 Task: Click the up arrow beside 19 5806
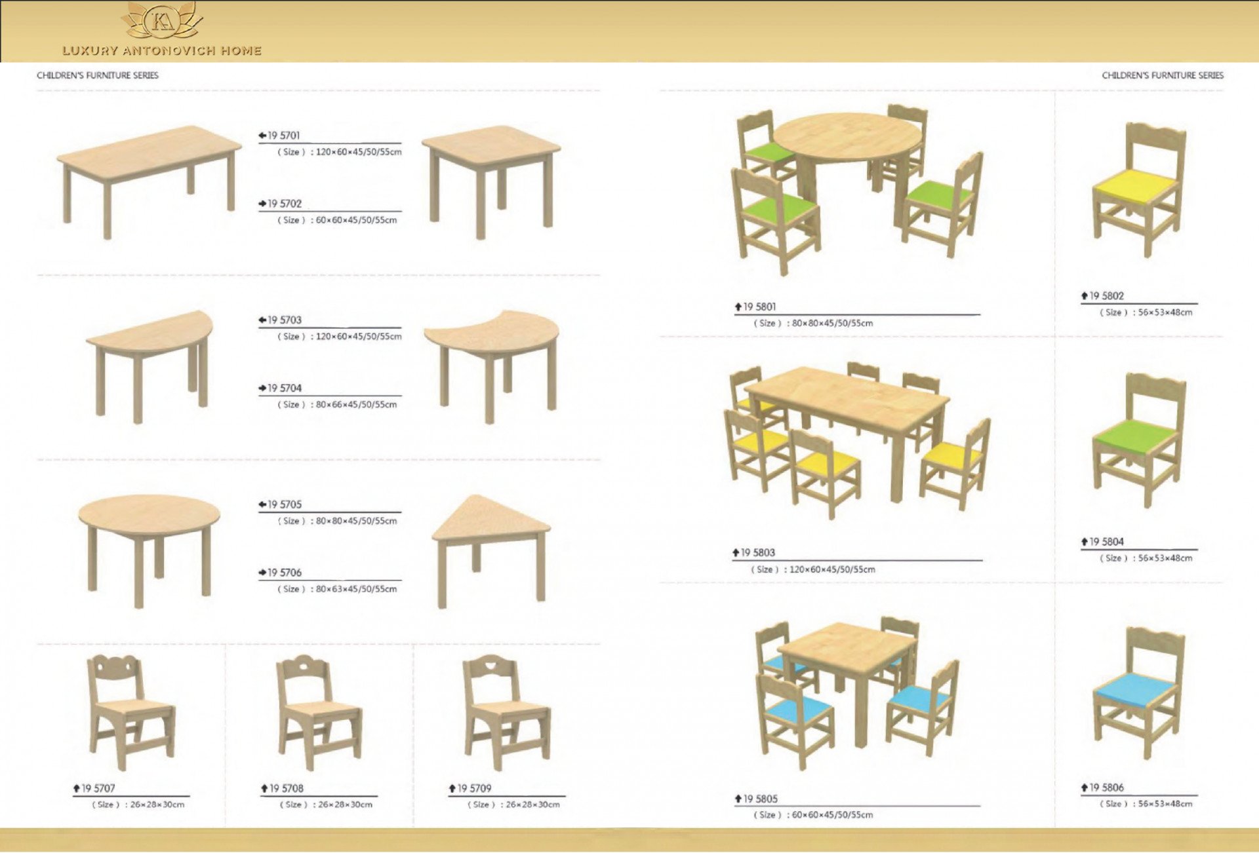(x=1085, y=787)
